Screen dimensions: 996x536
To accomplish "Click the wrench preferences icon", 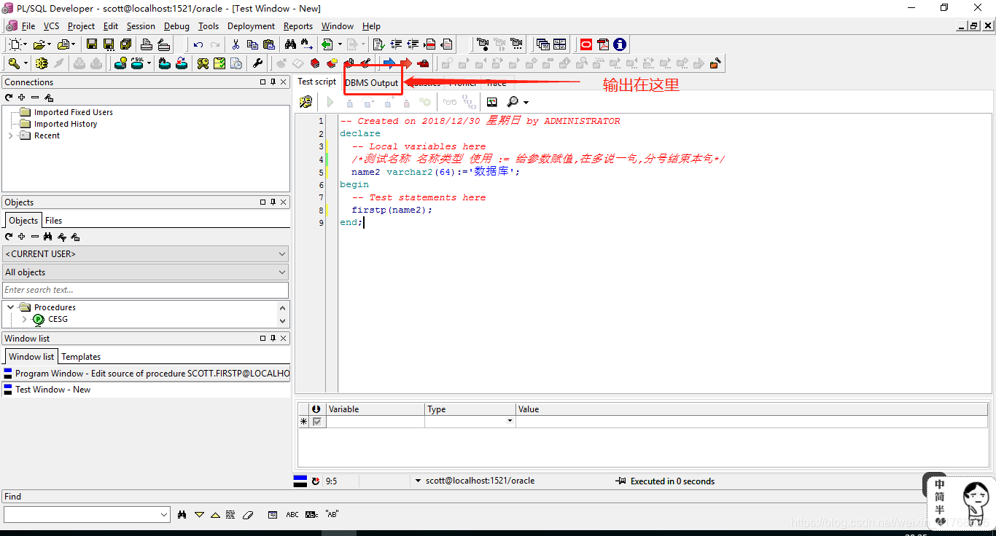I will point(257,63).
